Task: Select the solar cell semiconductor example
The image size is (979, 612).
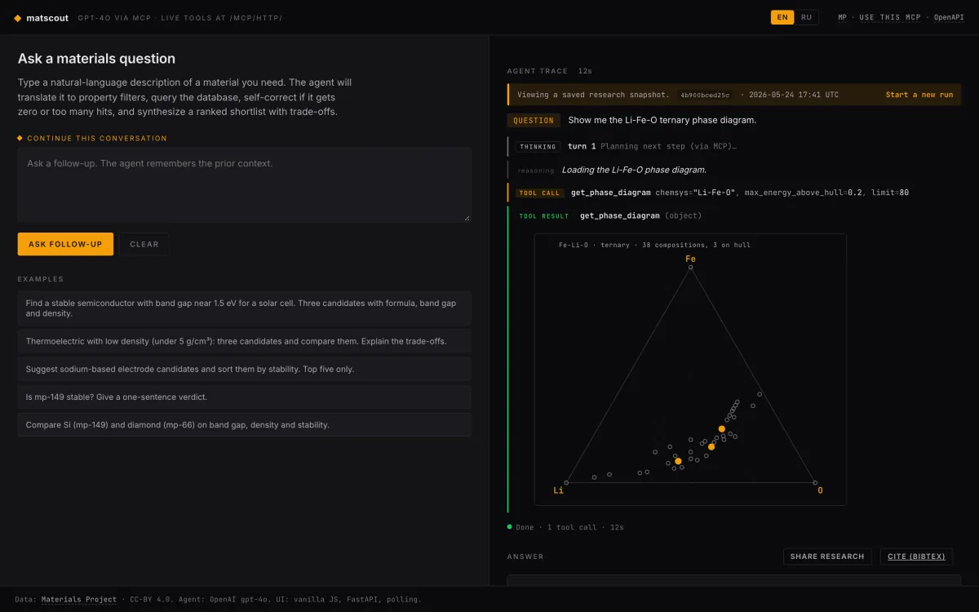Action: pos(245,308)
